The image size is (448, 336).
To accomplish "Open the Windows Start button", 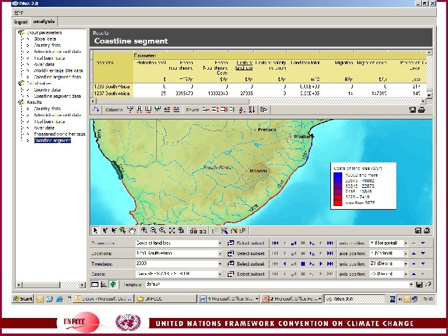I will coord(23,299).
